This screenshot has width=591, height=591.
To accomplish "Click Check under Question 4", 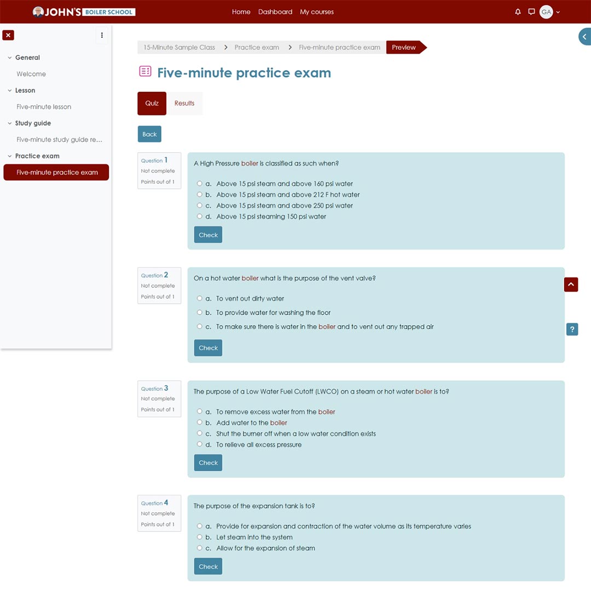I will pyautogui.click(x=208, y=566).
